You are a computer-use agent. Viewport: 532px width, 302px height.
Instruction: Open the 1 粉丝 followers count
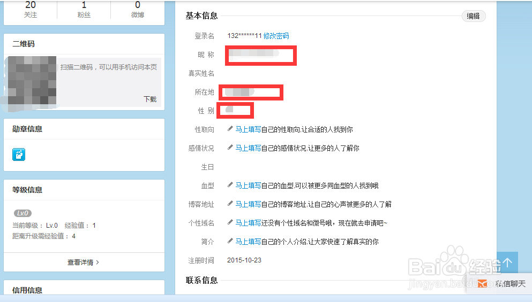(x=84, y=10)
